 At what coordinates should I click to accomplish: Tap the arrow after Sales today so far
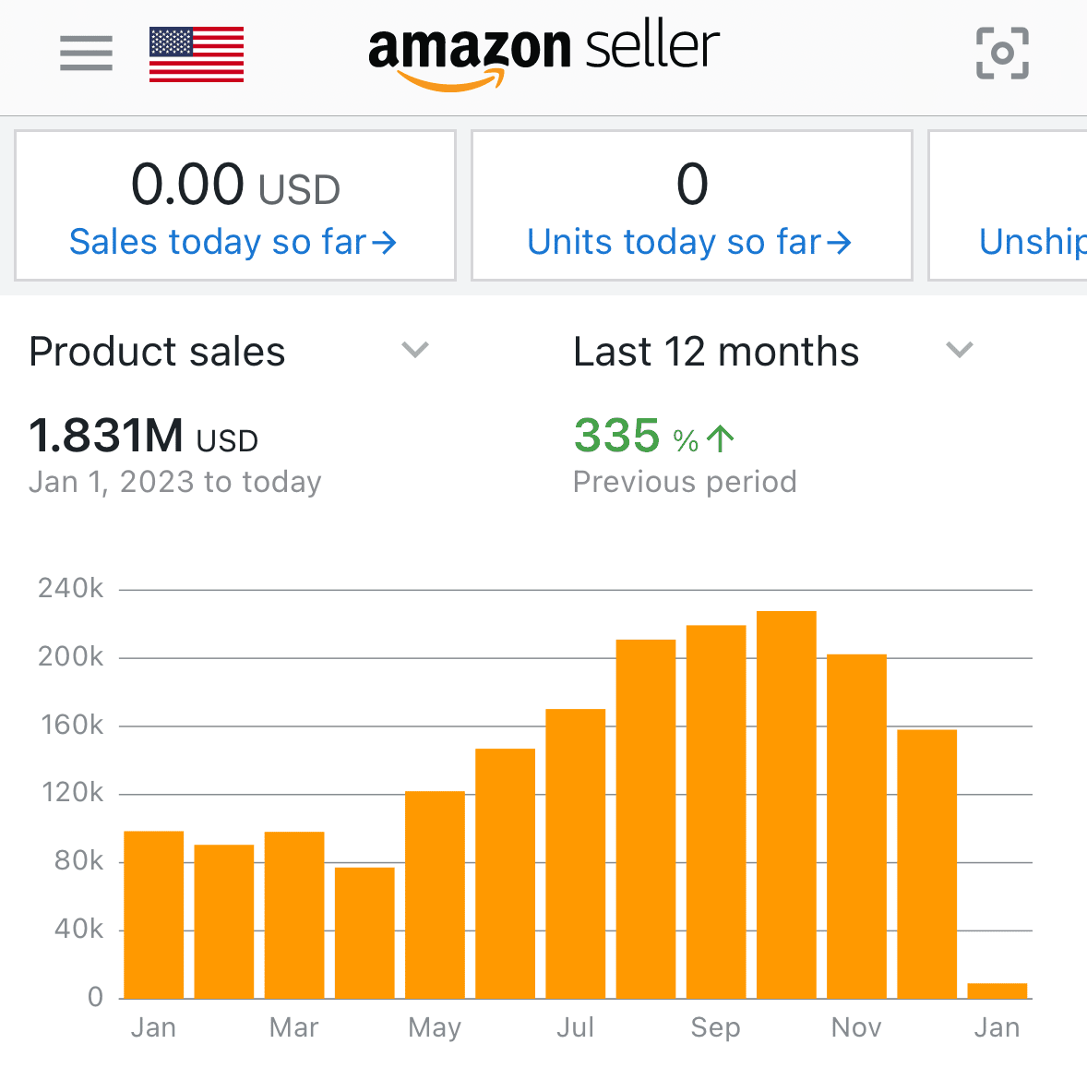point(384,243)
